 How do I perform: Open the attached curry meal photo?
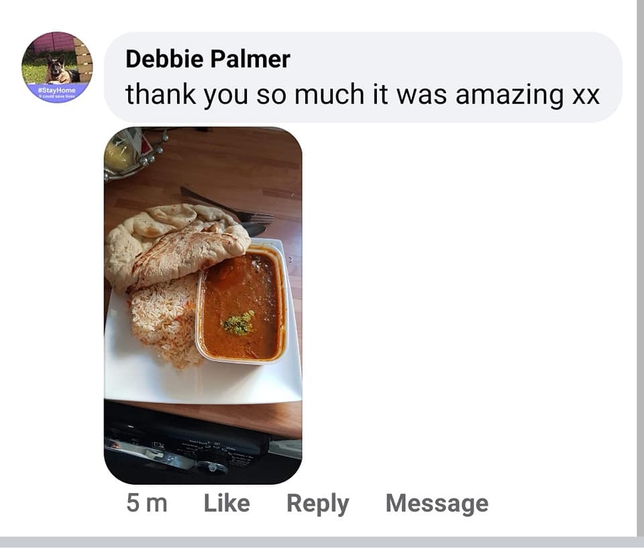[203, 306]
